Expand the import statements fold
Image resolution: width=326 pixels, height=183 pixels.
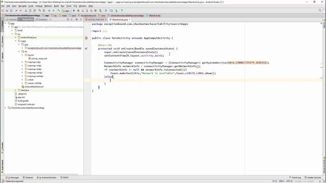point(91,31)
